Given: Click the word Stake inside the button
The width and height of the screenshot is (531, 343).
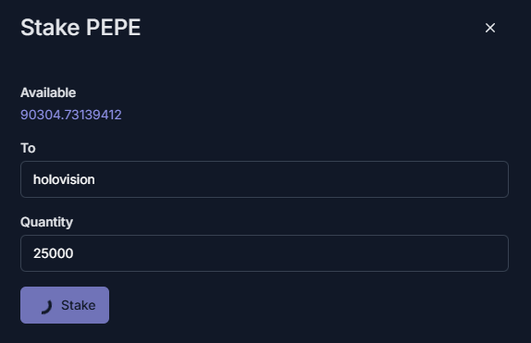Looking at the screenshot, I should [79, 305].
